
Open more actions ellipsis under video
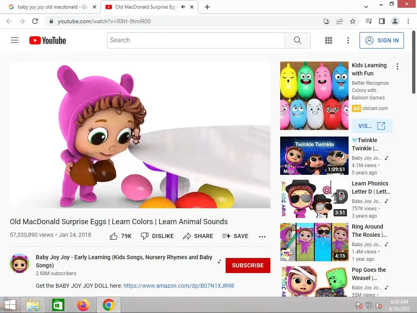tap(262, 237)
